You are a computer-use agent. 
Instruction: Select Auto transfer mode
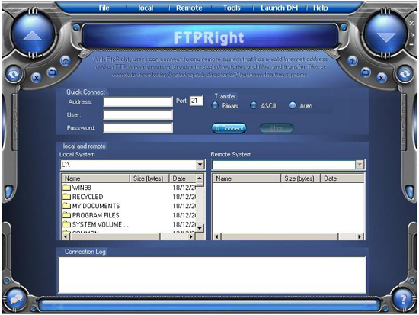click(293, 105)
